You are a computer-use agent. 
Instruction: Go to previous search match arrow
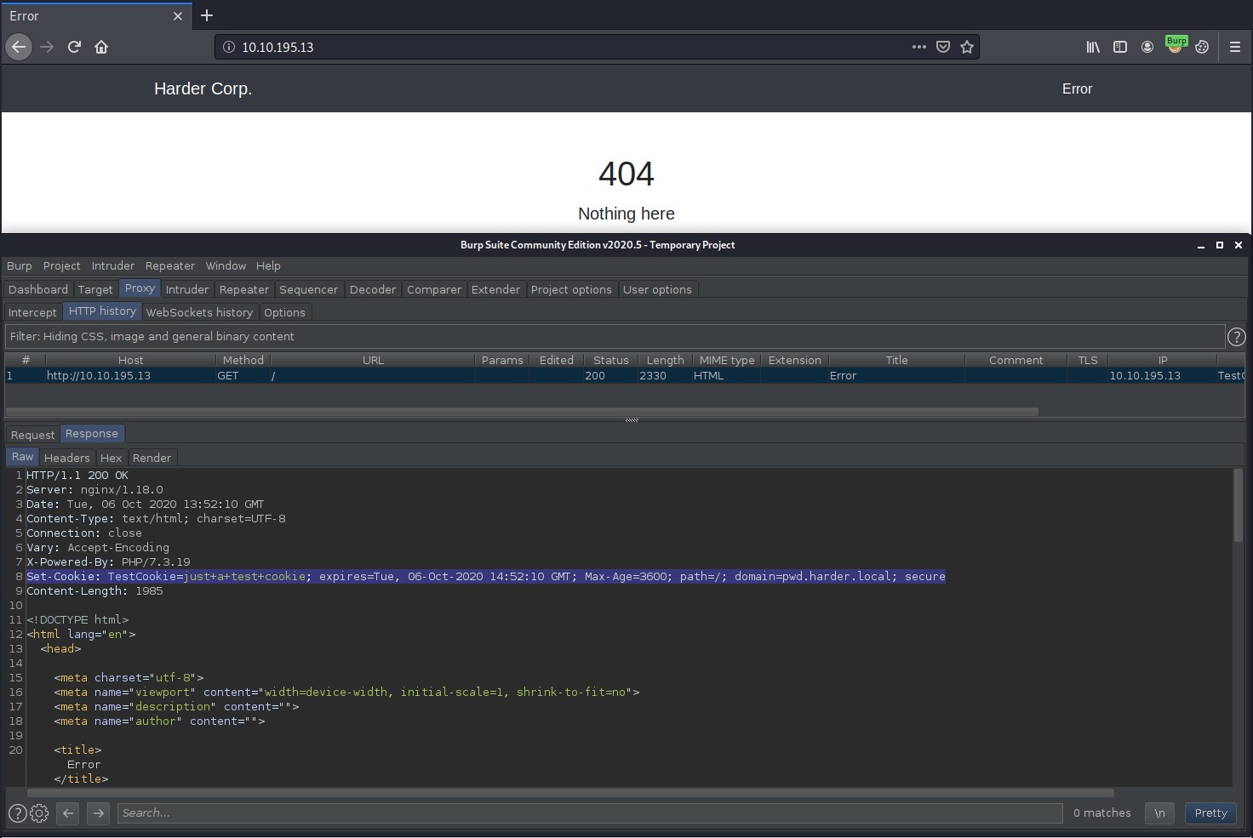pos(68,813)
